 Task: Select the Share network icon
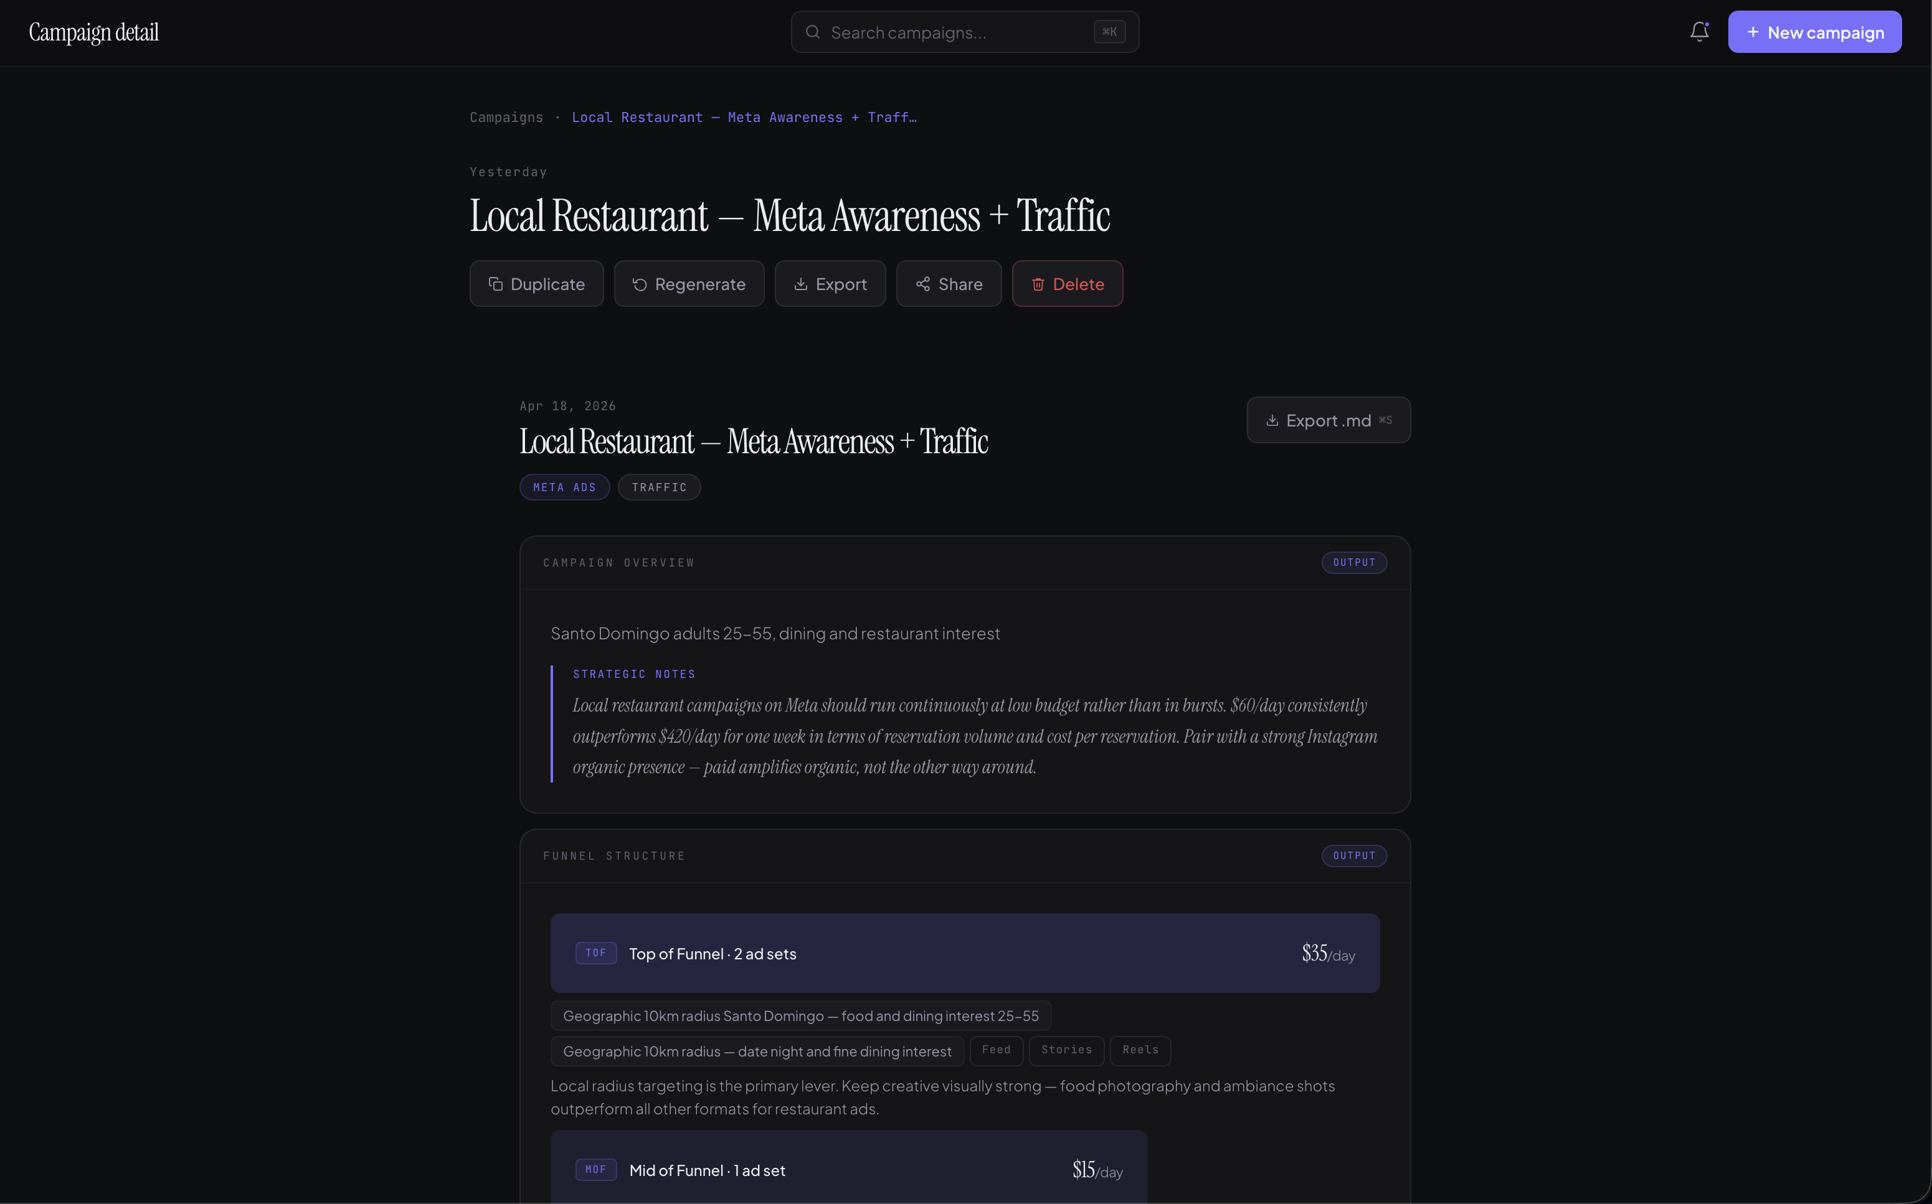pos(922,283)
